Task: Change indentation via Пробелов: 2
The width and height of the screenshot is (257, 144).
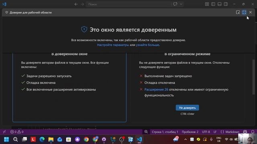Action: pos(190,132)
